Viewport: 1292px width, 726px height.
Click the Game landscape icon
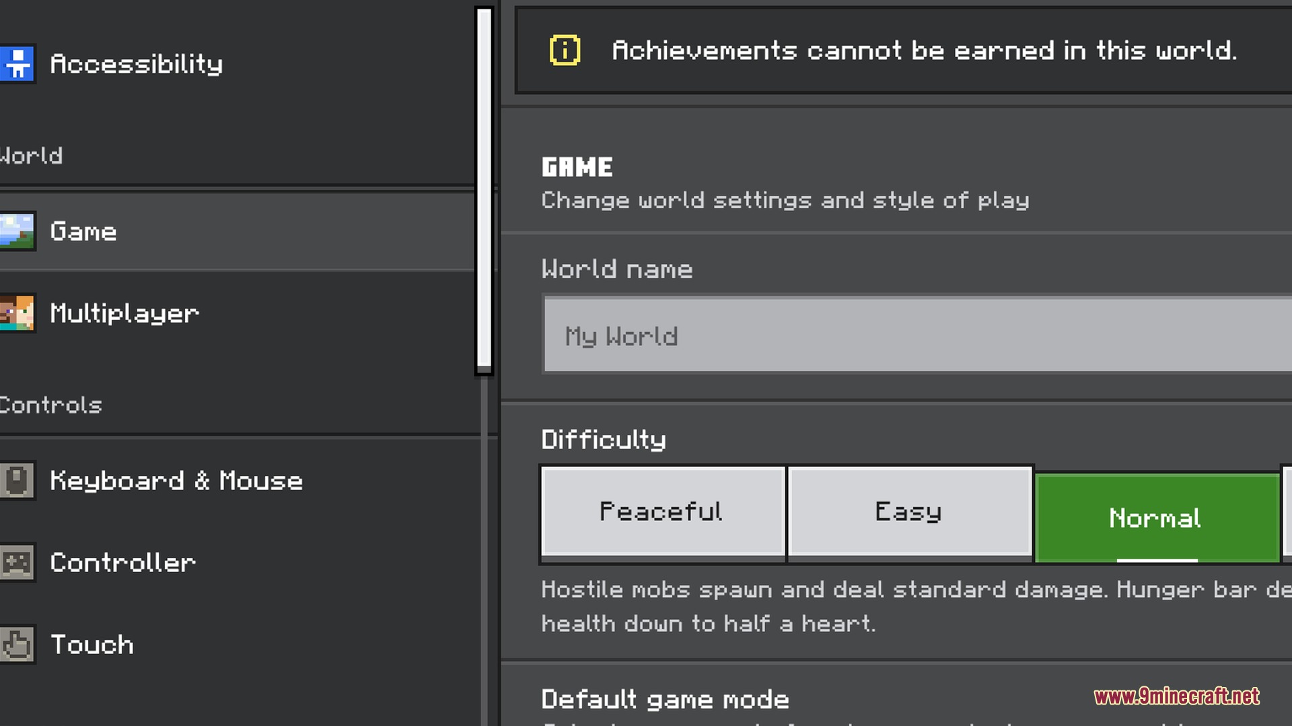(x=17, y=231)
